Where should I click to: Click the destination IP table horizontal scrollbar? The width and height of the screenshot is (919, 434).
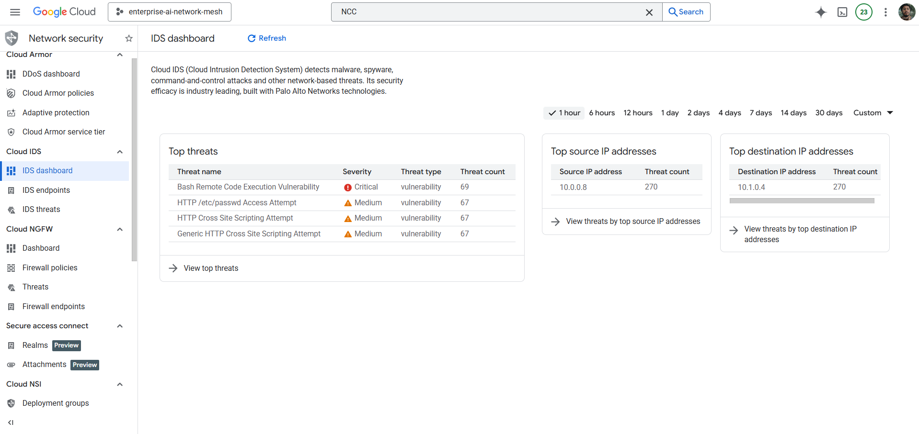click(802, 201)
